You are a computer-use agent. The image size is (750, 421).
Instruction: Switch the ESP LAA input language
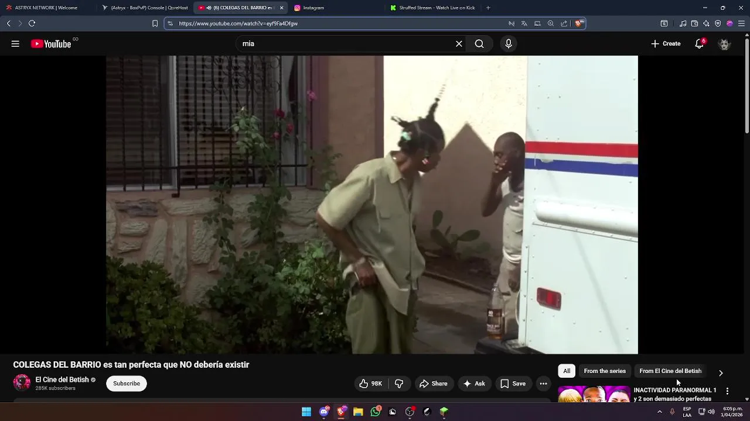click(687, 412)
